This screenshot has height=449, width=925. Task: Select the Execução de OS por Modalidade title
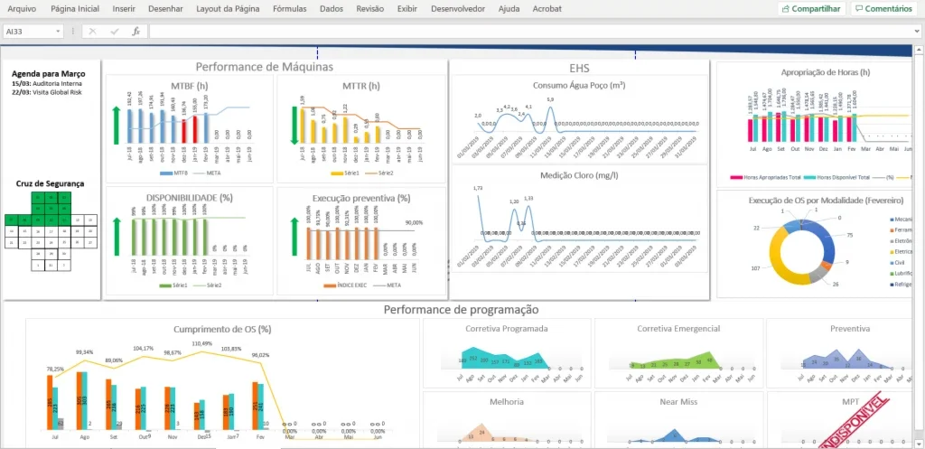click(x=827, y=200)
